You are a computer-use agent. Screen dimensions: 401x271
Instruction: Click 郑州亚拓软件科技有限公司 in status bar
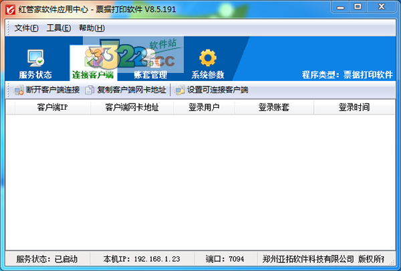[308, 259]
